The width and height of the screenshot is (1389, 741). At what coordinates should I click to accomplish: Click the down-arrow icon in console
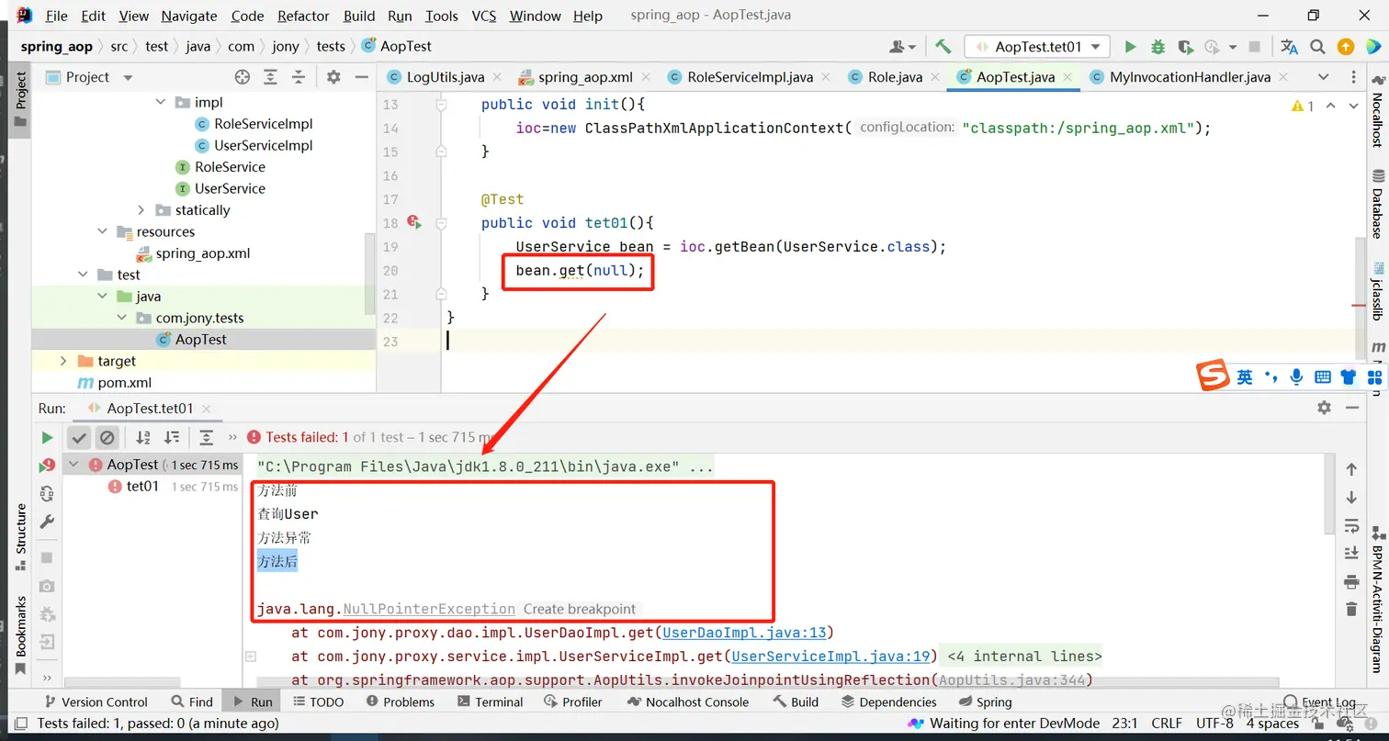point(1351,497)
